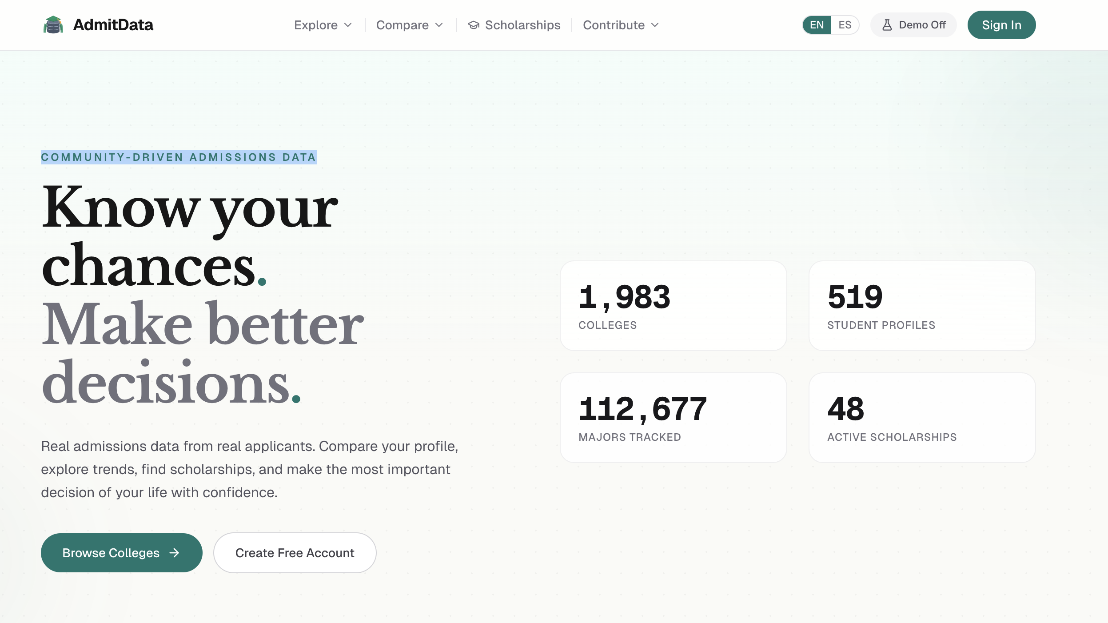This screenshot has width=1108, height=623.
Task: Click the 519 Student Profiles card
Action: point(922,306)
